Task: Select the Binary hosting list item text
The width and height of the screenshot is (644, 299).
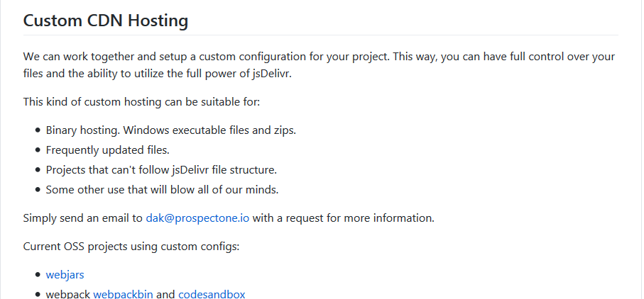Action: click(x=171, y=130)
